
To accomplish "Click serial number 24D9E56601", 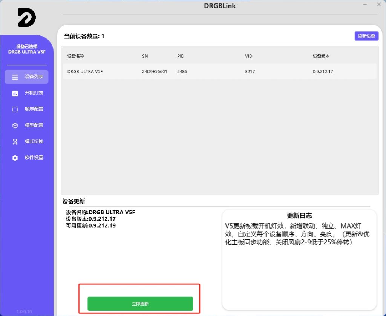I will 155,71.
